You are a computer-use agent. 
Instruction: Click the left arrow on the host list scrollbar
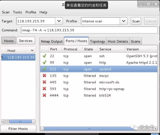[x=3, y=121]
